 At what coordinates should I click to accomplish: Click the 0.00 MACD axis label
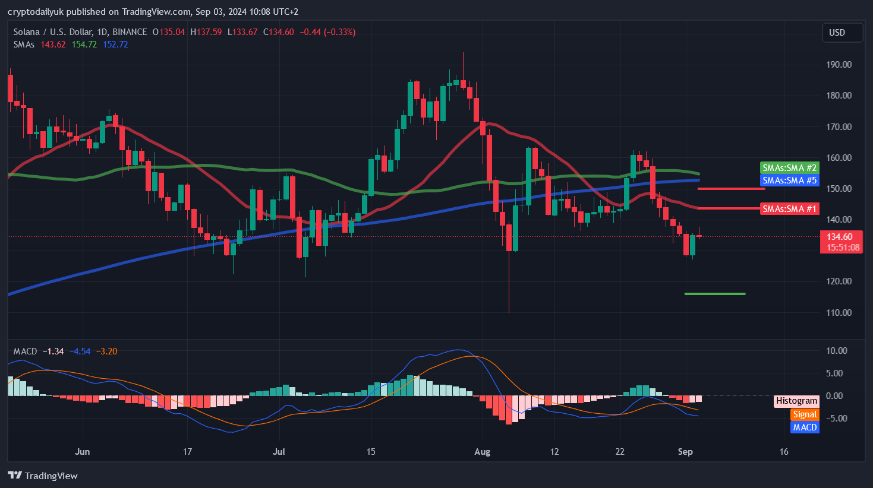[834, 396]
